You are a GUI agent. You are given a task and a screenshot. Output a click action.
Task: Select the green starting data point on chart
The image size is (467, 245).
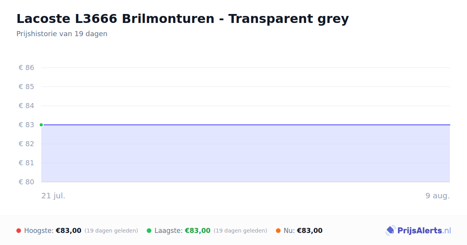(x=41, y=125)
